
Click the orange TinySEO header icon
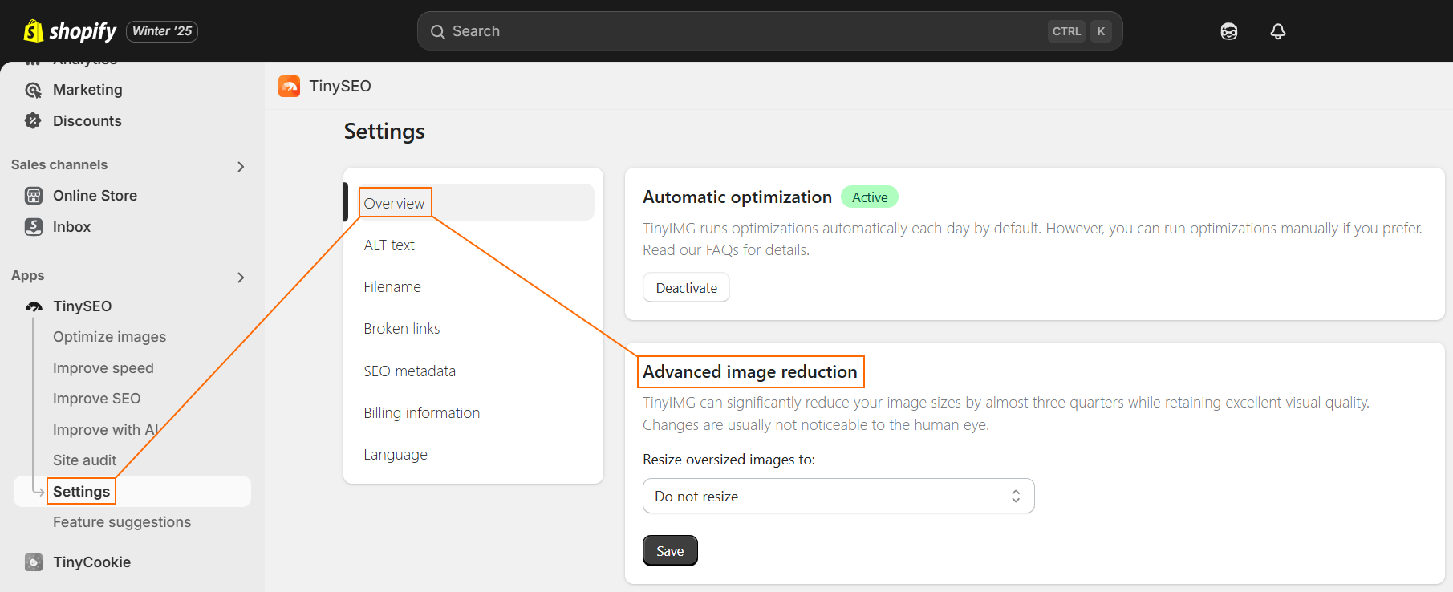tap(289, 86)
